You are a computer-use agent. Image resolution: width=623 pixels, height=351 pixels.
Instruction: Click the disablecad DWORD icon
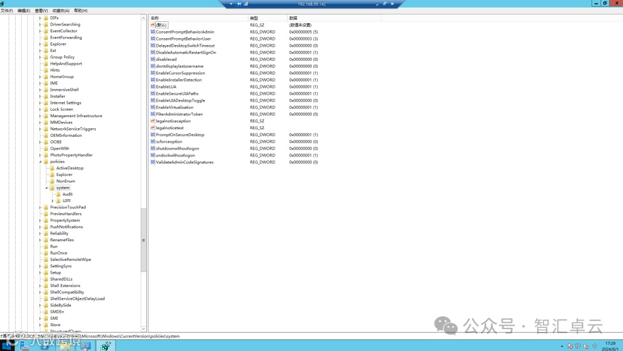pos(152,59)
